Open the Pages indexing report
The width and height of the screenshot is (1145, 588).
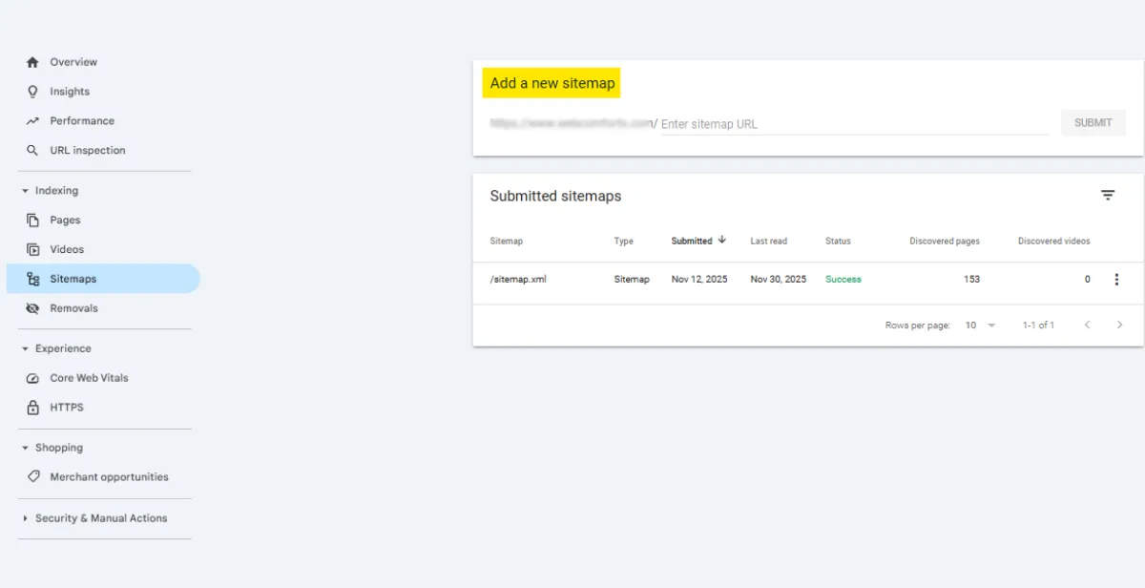pyautogui.click(x=64, y=220)
